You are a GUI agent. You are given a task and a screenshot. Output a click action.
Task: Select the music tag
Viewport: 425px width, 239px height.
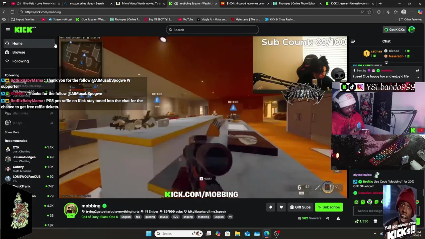click(164, 217)
